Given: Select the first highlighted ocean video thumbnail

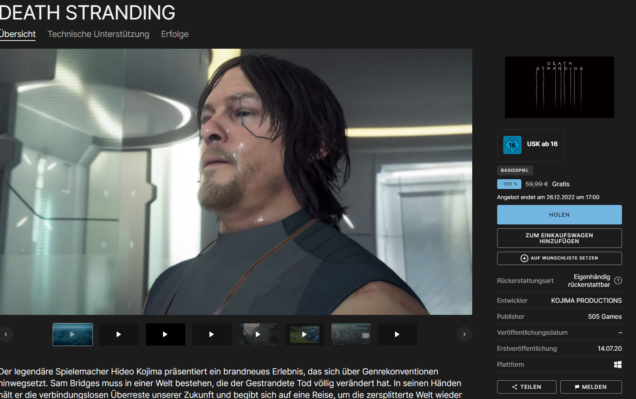Looking at the screenshot, I should tap(73, 334).
